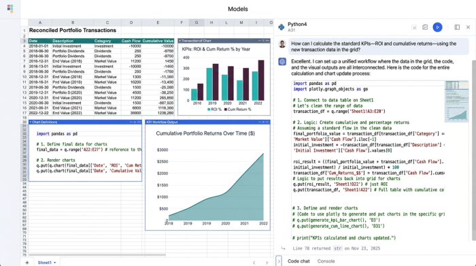Image resolution: width=476 pixels, height=266 pixels.
Task: Close the Python4 code editor panel
Action: pos(468,27)
